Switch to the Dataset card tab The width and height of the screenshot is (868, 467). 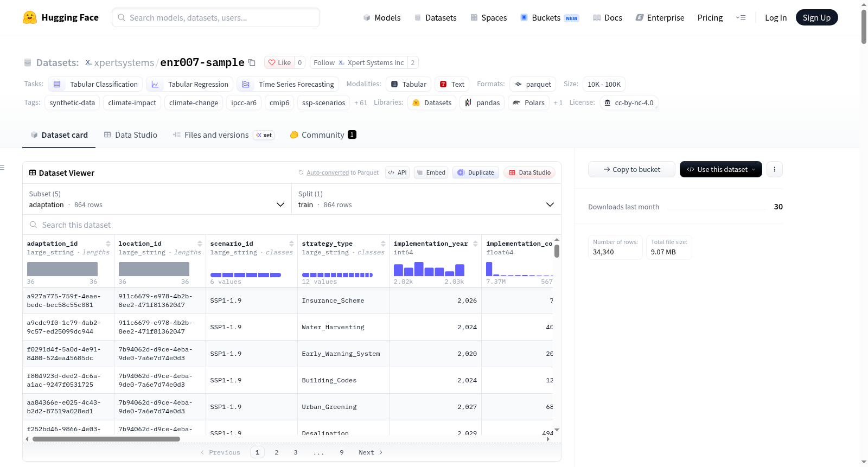pyautogui.click(x=59, y=135)
